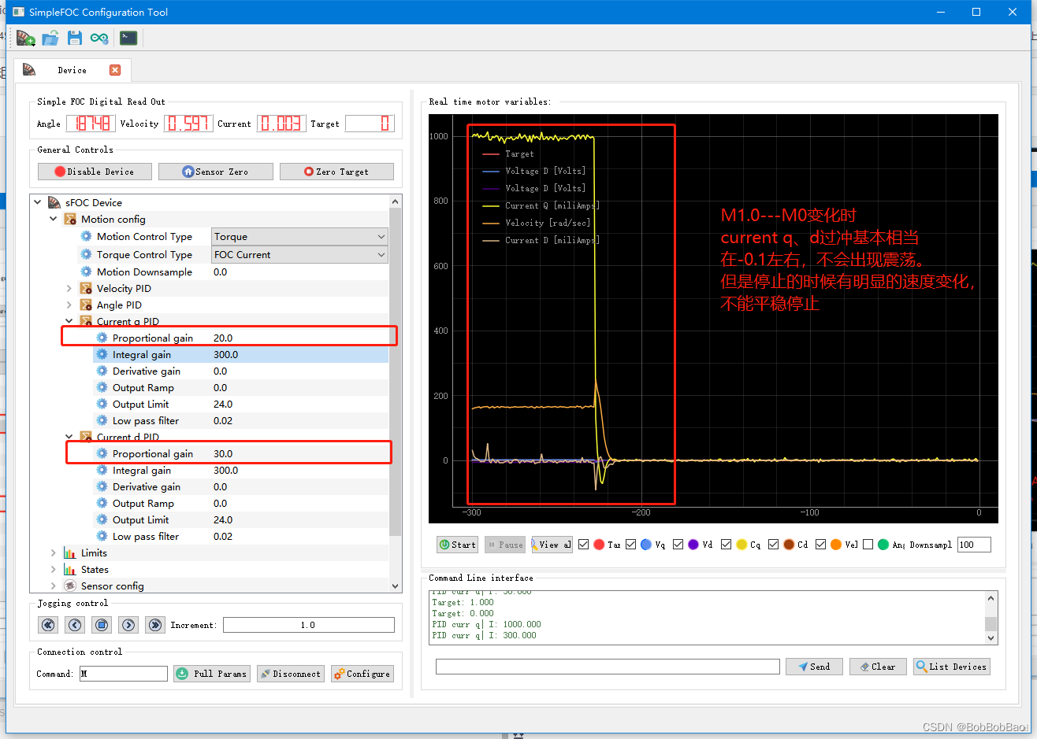Expand the Limits node
This screenshot has height=739, width=1037.
coord(53,553)
